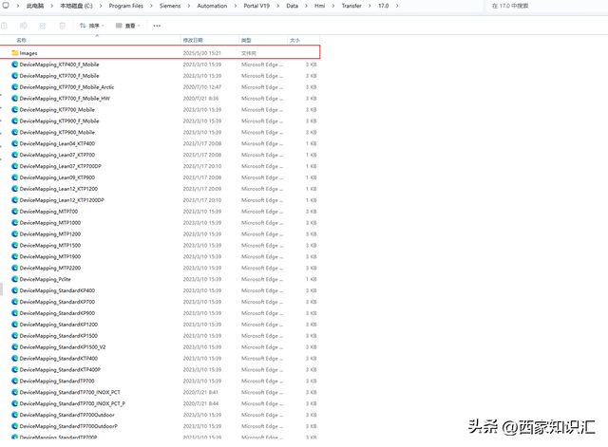
Task: Click the Edge icon of DeviceMapping_MTP700
Action: pyautogui.click(x=15, y=211)
